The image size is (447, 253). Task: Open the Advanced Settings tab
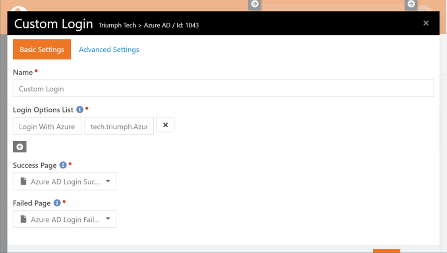click(x=109, y=50)
